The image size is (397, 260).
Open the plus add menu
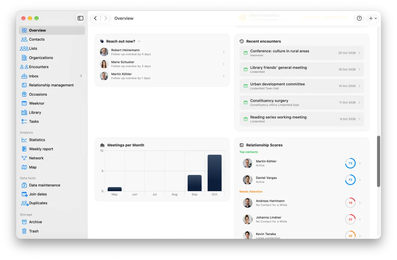[x=373, y=18]
